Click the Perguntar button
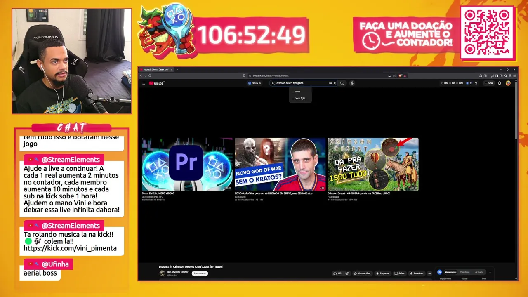The height and width of the screenshot is (297, 528). click(382, 273)
